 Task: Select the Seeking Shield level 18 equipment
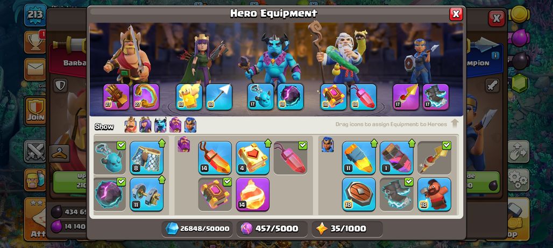click(359, 194)
